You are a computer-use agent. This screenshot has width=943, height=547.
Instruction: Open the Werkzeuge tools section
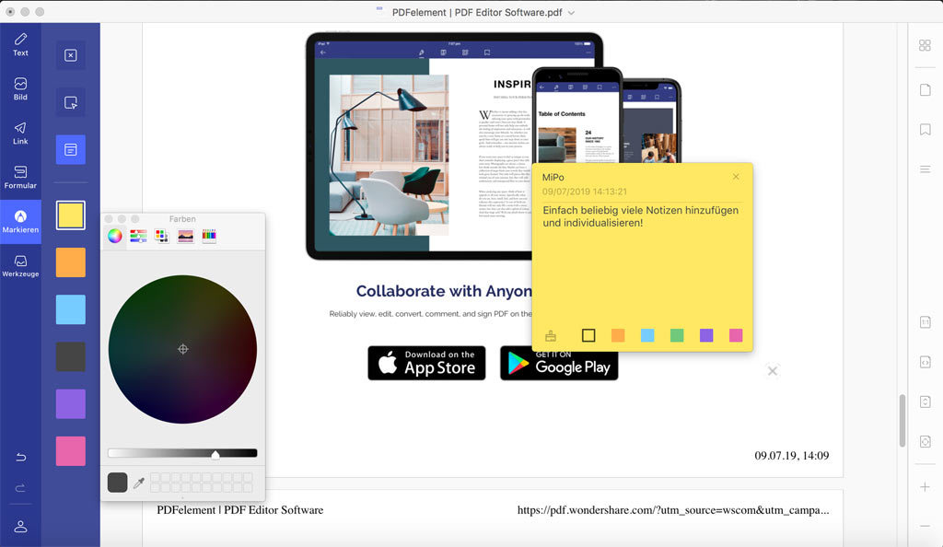tap(20, 266)
